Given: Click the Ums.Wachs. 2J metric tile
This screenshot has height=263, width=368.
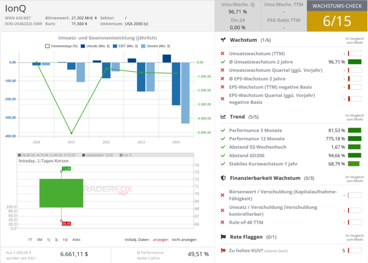Looking at the screenshot, I should point(238,8).
